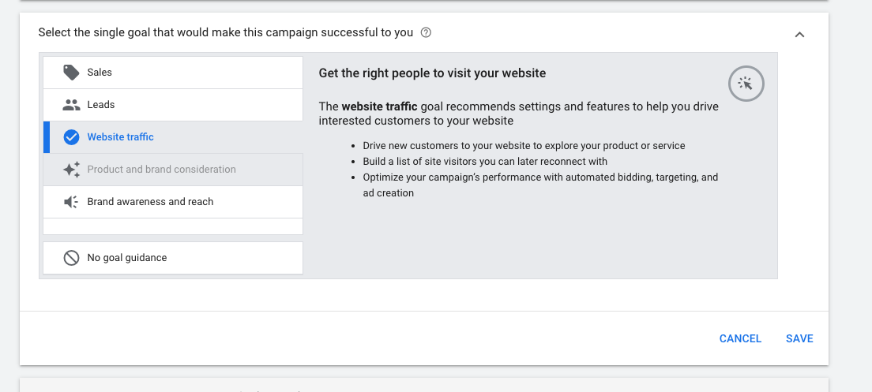Select the Website traffic goal label
This screenshot has height=392, width=872.
pos(120,137)
